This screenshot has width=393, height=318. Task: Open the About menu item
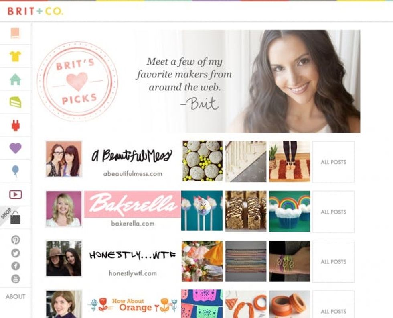pyautogui.click(x=15, y=296)
